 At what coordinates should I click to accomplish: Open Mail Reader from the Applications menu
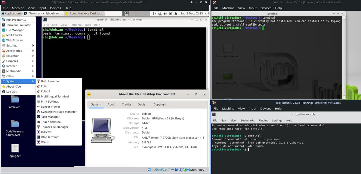coord(18,35)
